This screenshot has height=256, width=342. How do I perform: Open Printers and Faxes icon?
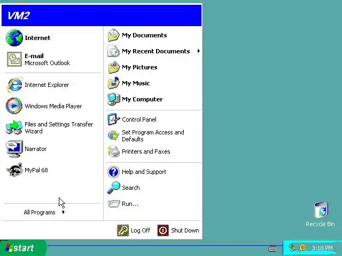point(114,151)
